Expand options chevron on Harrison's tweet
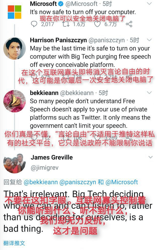 pos(149,40)
